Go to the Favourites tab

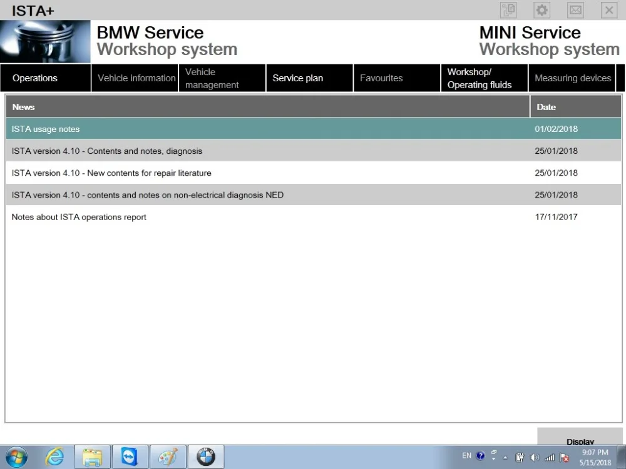(x=397, y=78)
